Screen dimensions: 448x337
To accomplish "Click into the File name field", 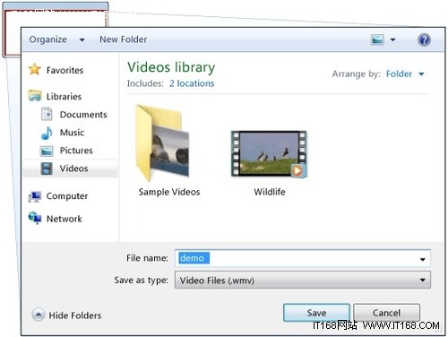I will pyautogui.click(x=303, y=258).
